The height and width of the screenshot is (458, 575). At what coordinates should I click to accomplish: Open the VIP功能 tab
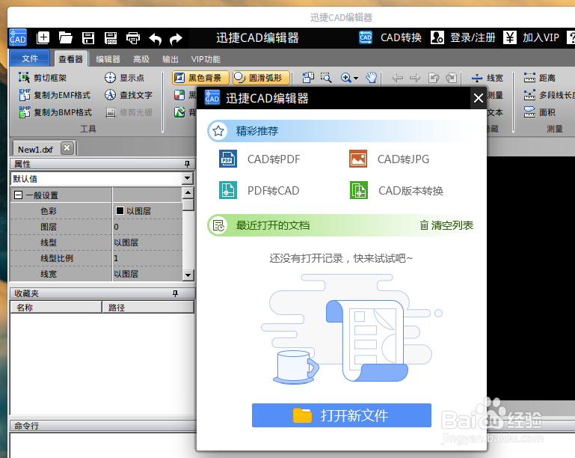point(206,59)
